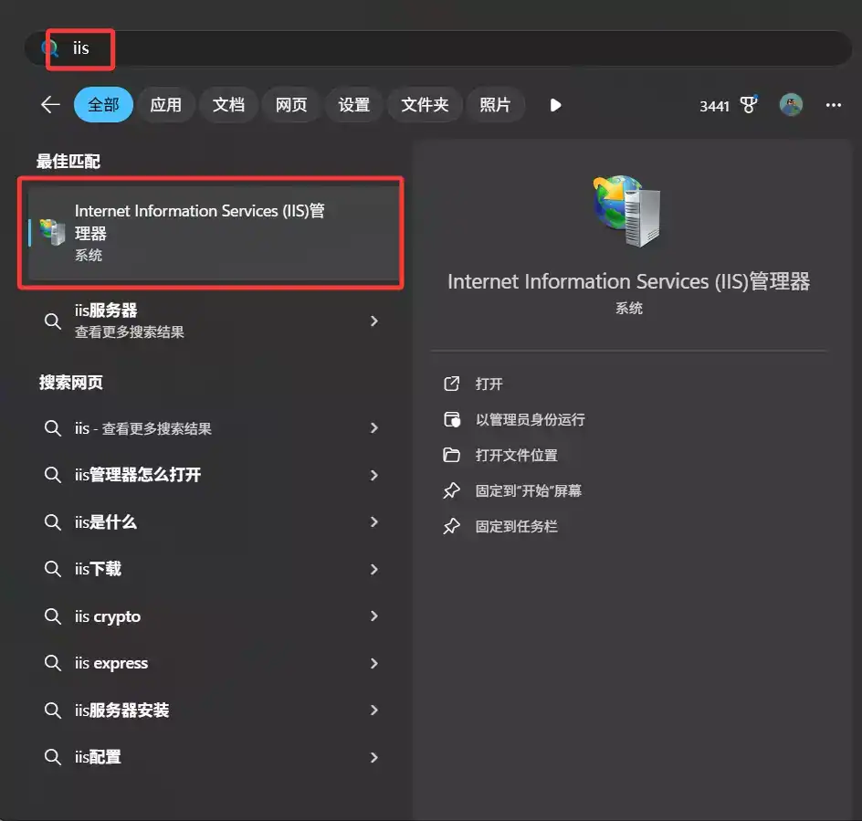
Task: Click the open-external icon beside 打开
Action: (x=451, y=384)
